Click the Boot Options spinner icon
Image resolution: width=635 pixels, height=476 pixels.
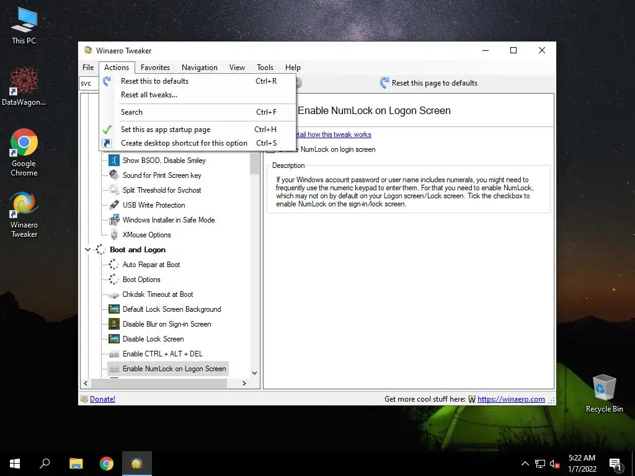114,280
